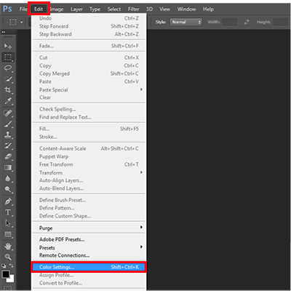291x291 pixels.
Task: Expand the Presets submenu
Action: coord(89,247)
